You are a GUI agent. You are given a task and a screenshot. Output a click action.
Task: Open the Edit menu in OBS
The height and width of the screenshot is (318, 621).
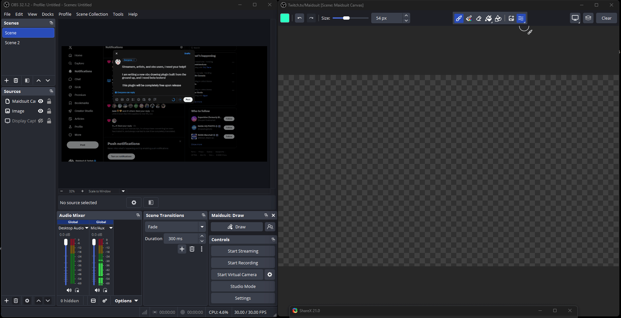pos(19,14)
